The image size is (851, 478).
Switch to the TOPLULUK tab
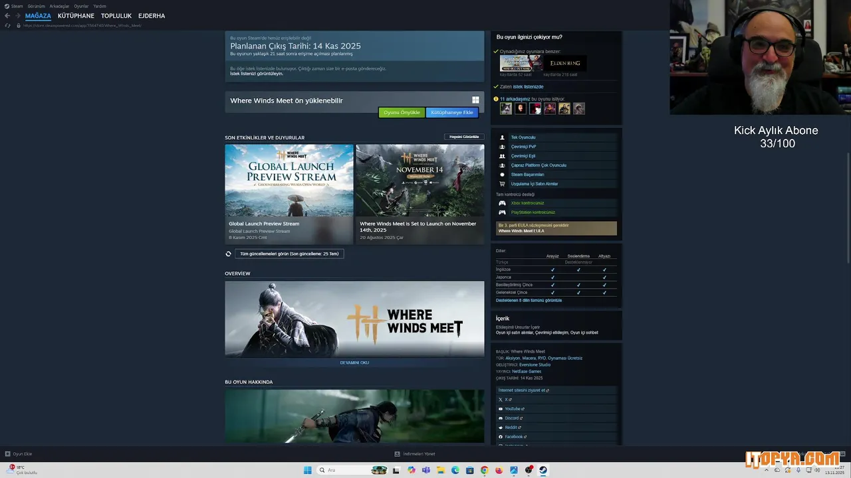pos(116,16)
